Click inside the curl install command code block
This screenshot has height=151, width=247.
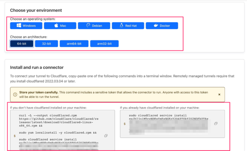click(63, 131)
